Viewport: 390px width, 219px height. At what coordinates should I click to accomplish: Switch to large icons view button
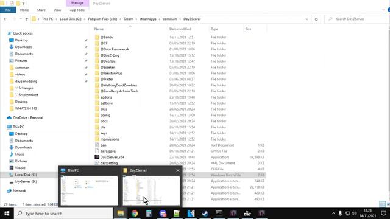click(x=388, y=204)
